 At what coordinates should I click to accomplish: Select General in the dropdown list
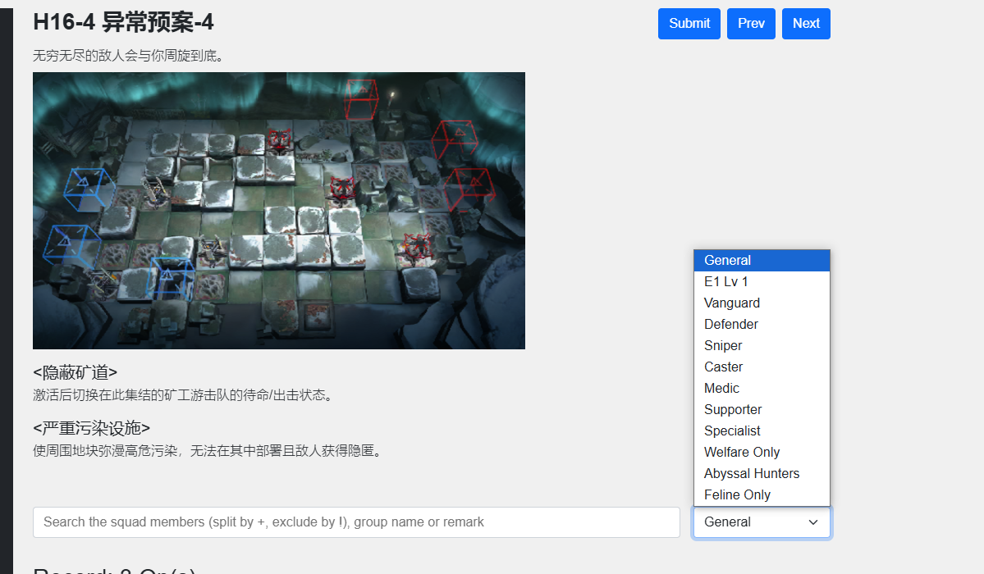click(762, 260)
